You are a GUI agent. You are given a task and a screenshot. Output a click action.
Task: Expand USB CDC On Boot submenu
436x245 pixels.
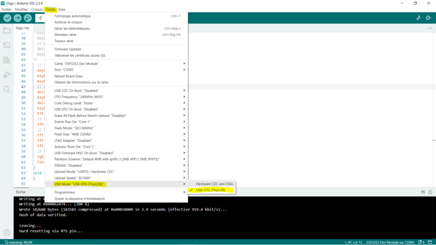pos(117,91)
